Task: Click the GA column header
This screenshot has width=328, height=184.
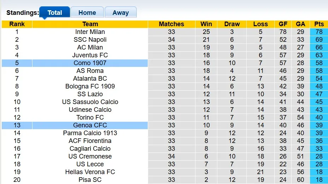Action: pyautogui.click(x=300, y=24)
